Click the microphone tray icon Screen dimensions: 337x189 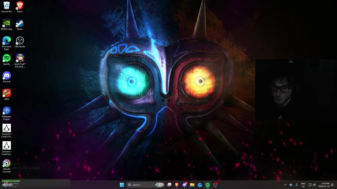[x=296, y=185]
